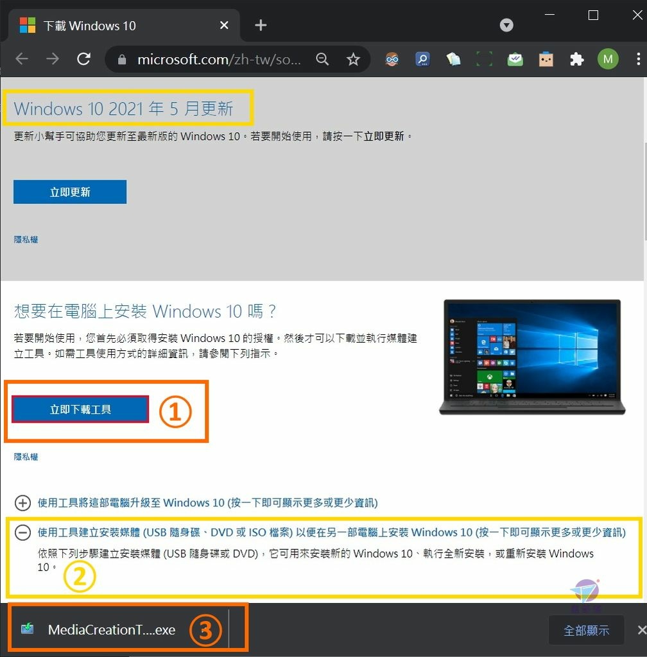Open the green bracket screenshot extension
The image size is (647, 657).
click(484, 59)
